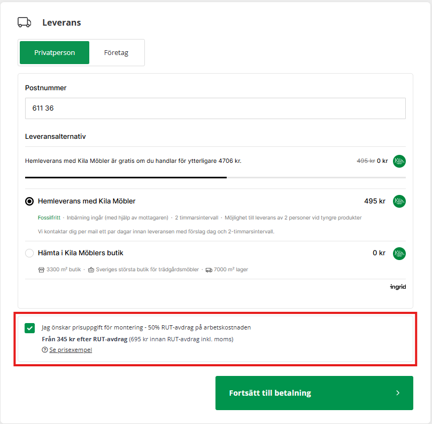The height and width of the screenshot is (424, 432).
Task: Click the green Fossilfritt label
Action: (49, 218)
